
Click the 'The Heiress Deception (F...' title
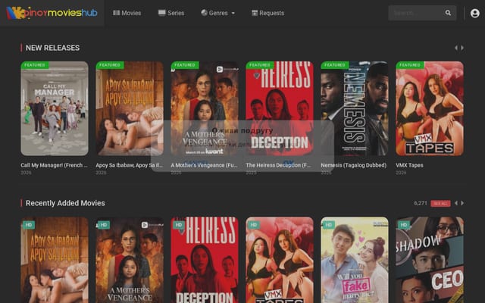point(278,165)
